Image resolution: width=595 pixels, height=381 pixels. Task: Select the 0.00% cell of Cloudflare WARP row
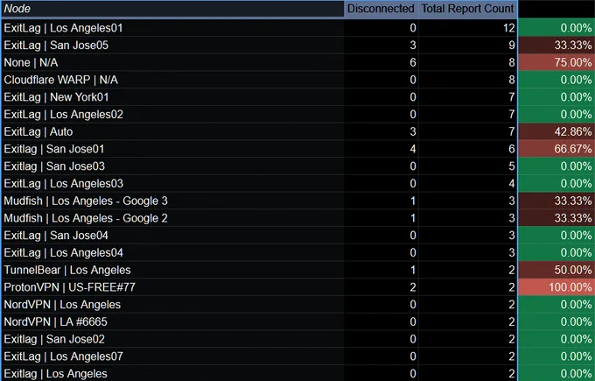pos(556,80)
